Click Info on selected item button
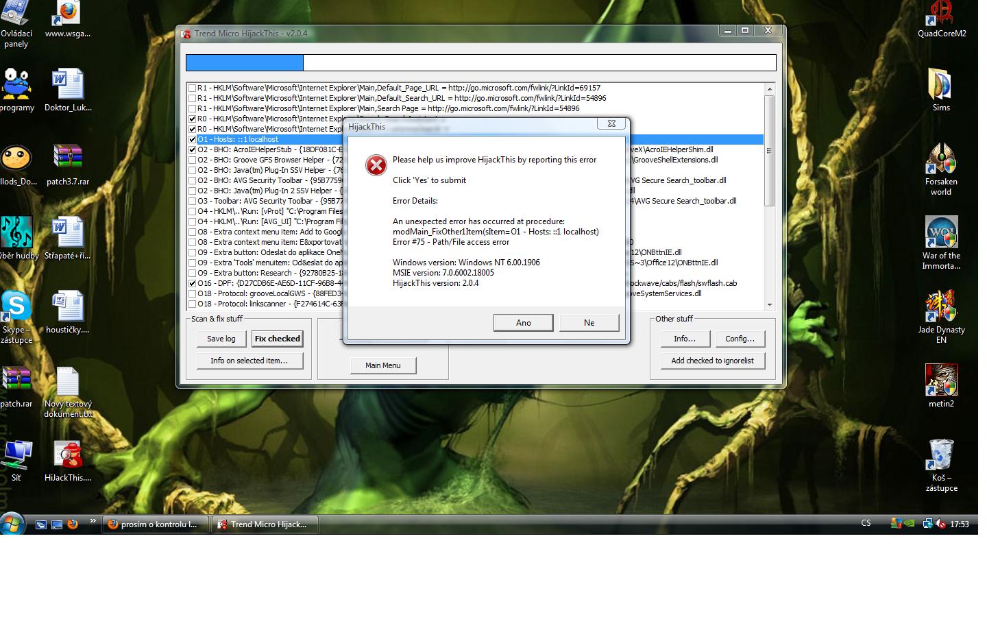Image resolution: width=987 pixels, height=617 pixels. [249, 361]
